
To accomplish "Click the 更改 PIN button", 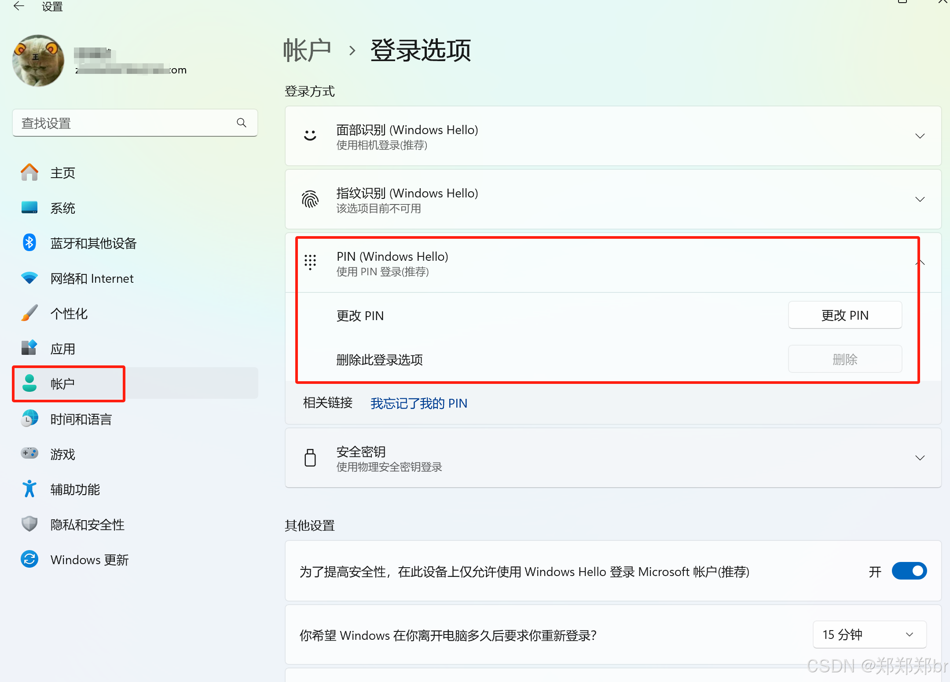I will pos(844,315).
